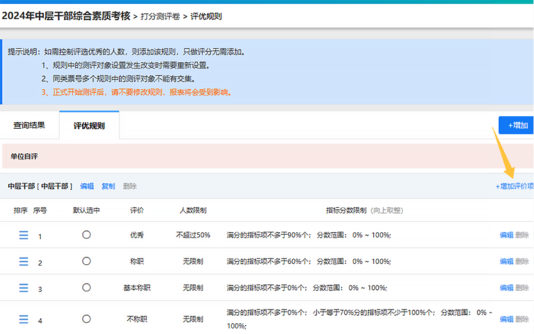
Task: Click the 单位自评 section header
Action: [268, 156]
